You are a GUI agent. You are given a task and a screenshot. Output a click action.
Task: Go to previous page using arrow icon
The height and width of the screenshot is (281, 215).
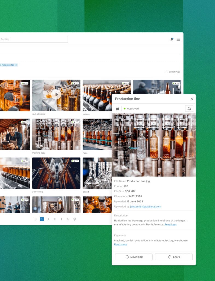35,219
